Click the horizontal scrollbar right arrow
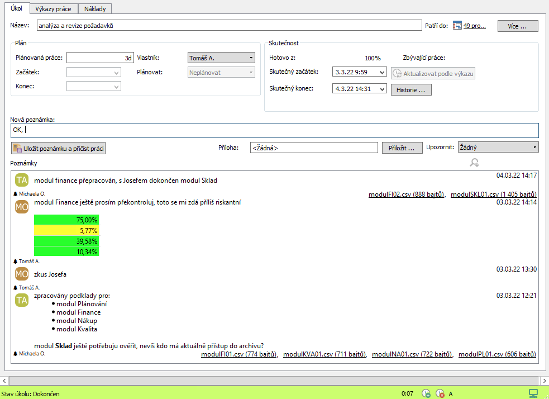The width and height of the screenshot is (549, 399). pyautogui.click(x=544, y=381)
